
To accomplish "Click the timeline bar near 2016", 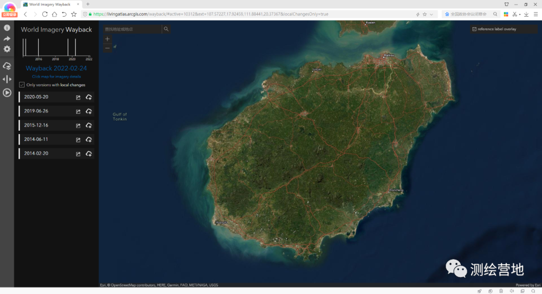I will (38, 47).
